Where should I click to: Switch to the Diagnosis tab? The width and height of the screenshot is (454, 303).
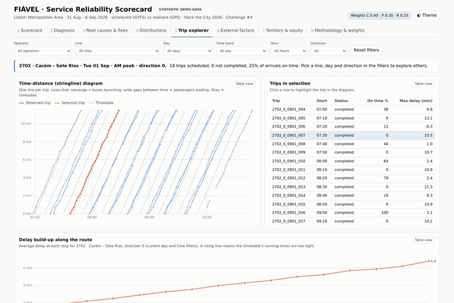63,30
